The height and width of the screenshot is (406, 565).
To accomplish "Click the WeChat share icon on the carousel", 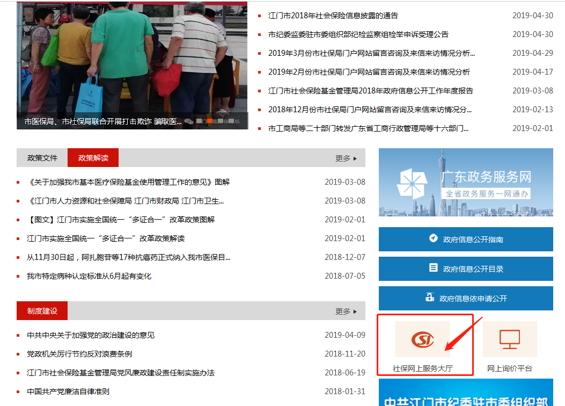I will pos(189,121).
